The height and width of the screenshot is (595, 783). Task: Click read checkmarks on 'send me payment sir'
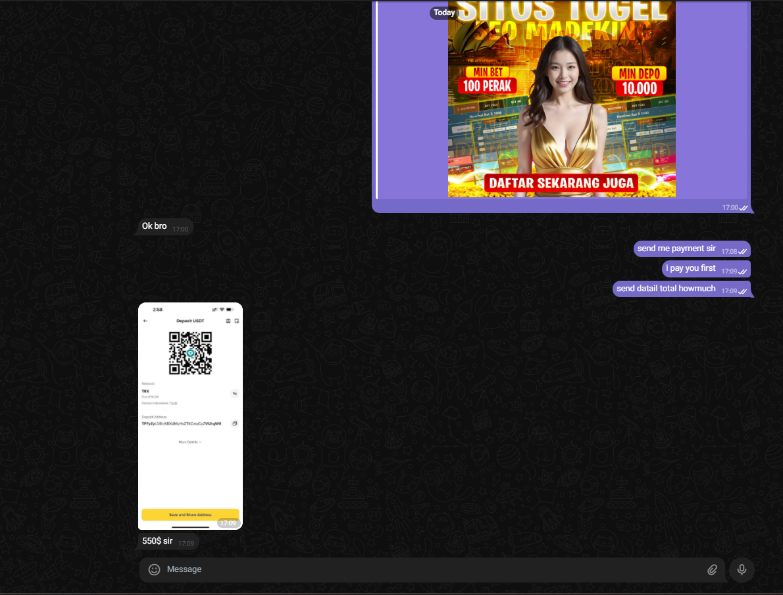744,251
